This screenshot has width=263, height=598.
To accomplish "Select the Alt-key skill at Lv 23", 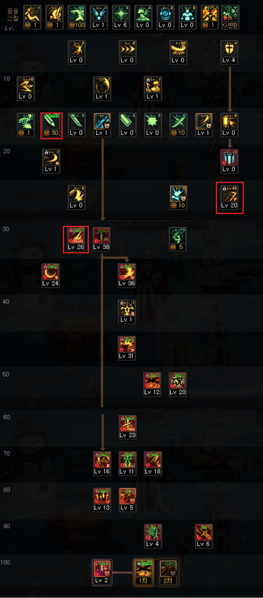I will pyautogui.click(x=127, y=427).
